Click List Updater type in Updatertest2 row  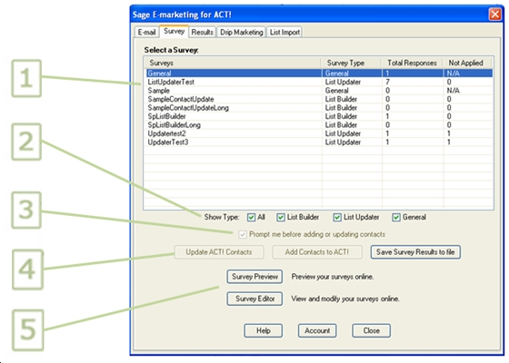tap(343, 133)
